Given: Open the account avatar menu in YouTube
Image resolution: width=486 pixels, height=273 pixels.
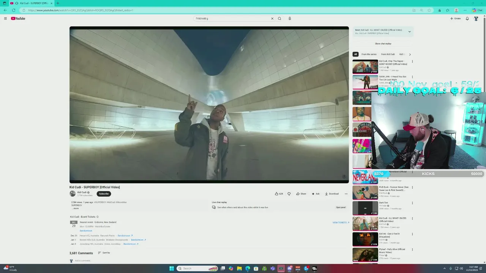Looking at the screenshot, I should click(x=476, y=18).
